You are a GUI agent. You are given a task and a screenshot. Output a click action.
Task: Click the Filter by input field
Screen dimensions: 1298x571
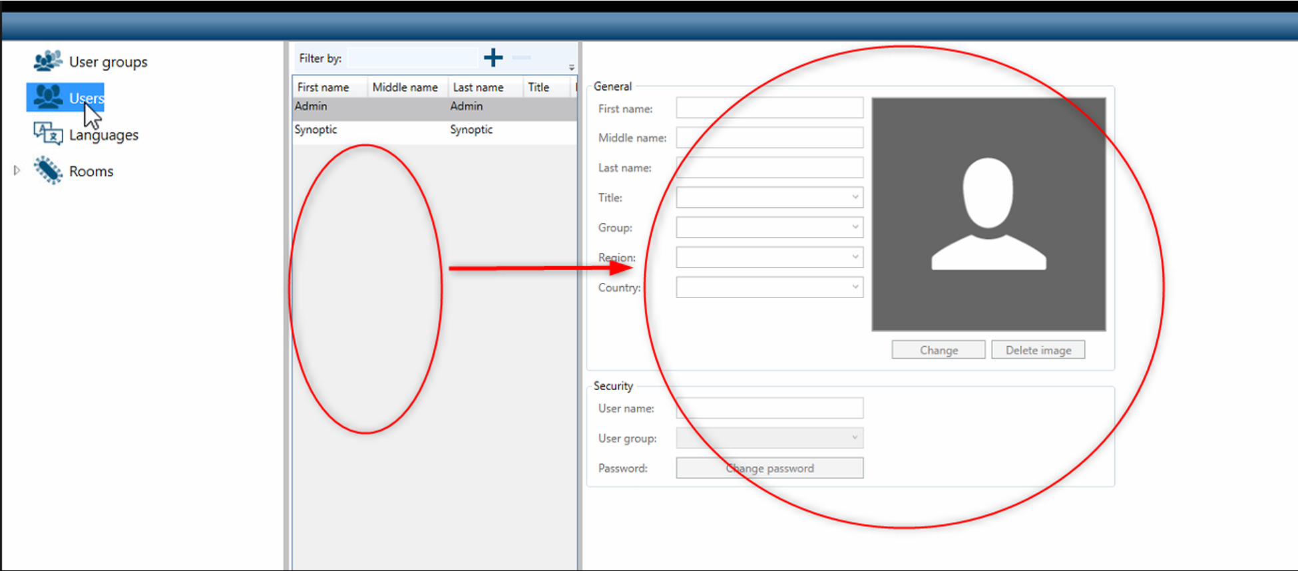412,58
